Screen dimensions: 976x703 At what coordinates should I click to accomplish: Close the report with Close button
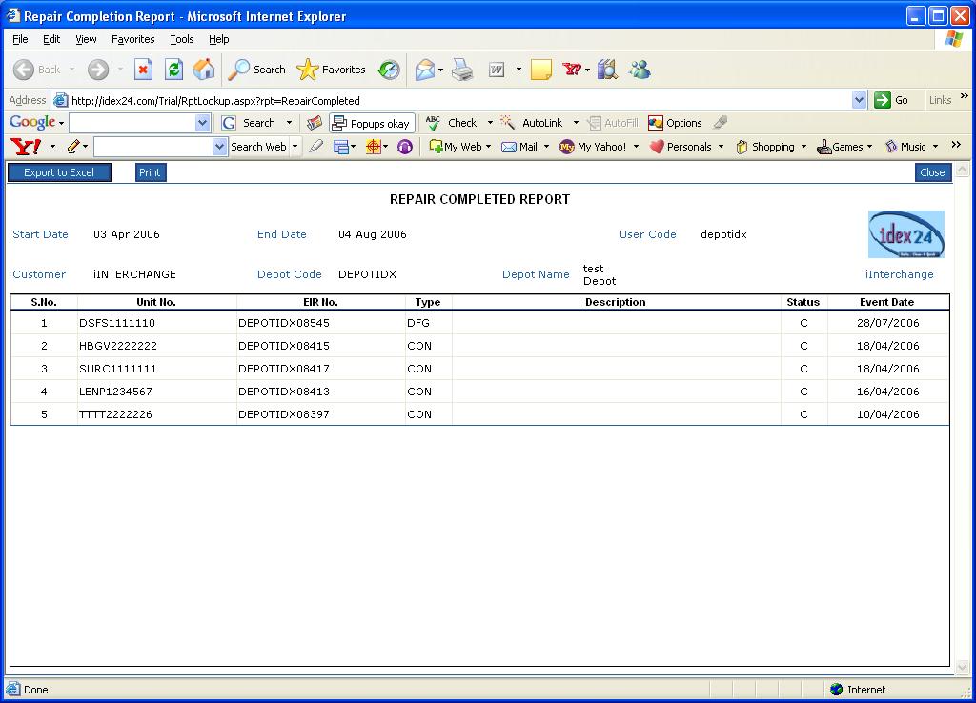point(932,172)
